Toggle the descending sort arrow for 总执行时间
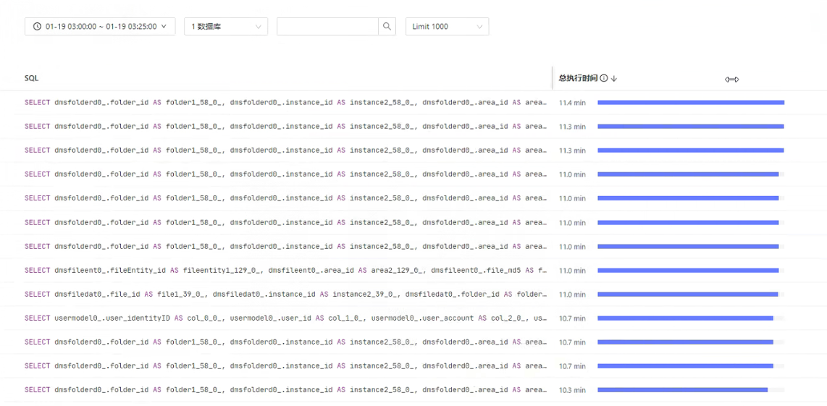The image size is (827, 406). click(x=614, y=79)
